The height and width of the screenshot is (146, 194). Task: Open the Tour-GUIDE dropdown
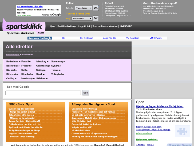[x=82, y=18]
